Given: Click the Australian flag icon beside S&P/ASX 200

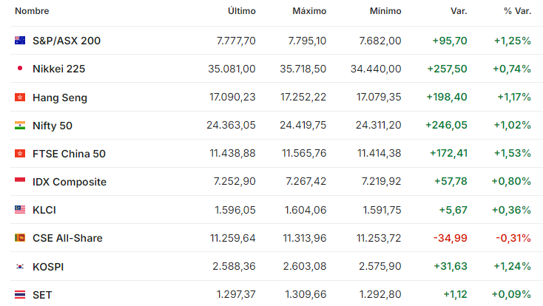Looking at the screenshot, I should tap(20, 41).
